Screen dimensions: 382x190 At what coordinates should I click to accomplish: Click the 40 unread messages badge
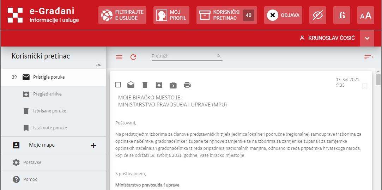pyautogui.click(x=249, y=16)
